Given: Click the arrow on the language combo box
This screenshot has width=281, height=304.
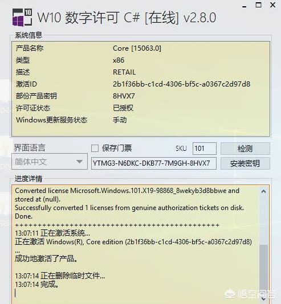Looking at the screenshot, I should tap(79, 162).
